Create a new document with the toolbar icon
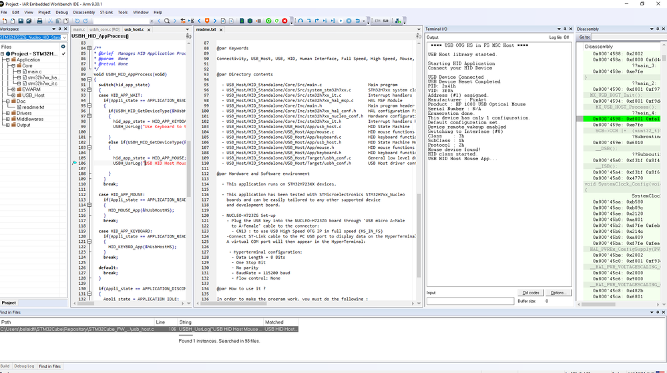667x373 pixels. click(x=5, y=21)
